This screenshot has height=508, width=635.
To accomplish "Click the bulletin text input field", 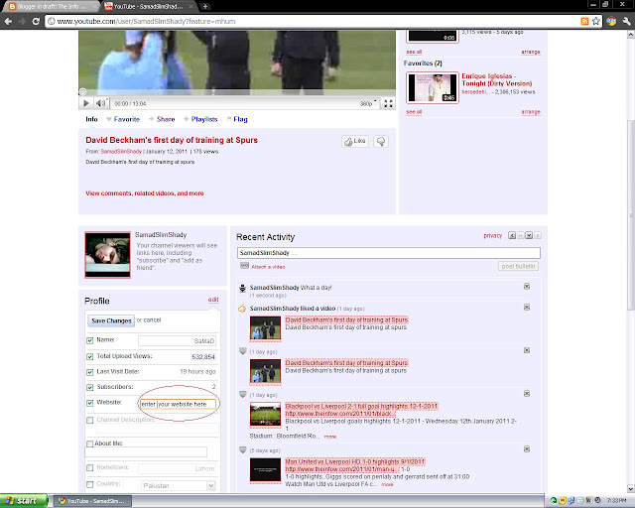I will (388, 253).
